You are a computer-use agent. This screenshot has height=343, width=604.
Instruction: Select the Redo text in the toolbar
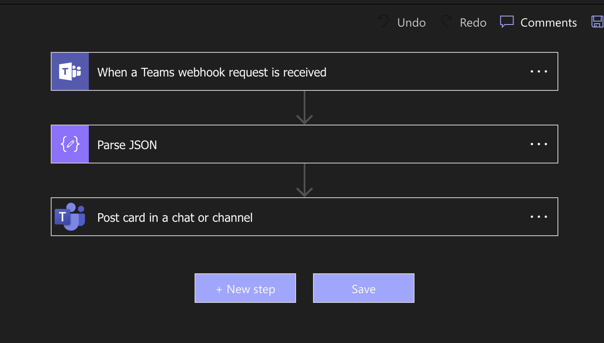(473, 22)
